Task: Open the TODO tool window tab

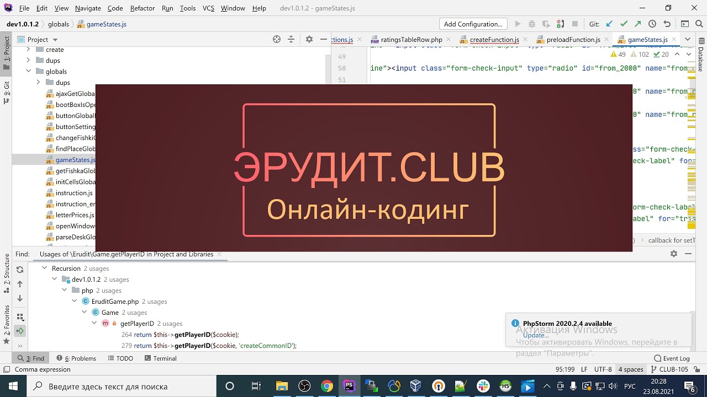Action: coord(120,358)
